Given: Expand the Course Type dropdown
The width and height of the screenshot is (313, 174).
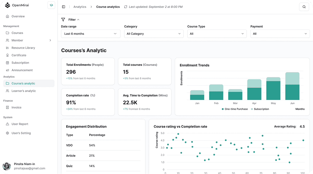Looking at the screenshot, I should [217, 34].
